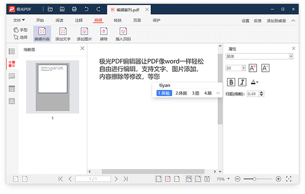This screenshot has height=194, width=305.
Task: Zoom out with the minus circle
Action: pyautogui.click(x=237, y=179)
